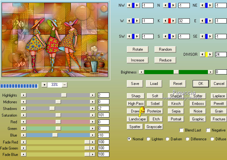Viewport: 227px width, 160px height.
Task: Decrease N kernel value with left arrow
Action: pyautogui.click(x=165, y=5)
